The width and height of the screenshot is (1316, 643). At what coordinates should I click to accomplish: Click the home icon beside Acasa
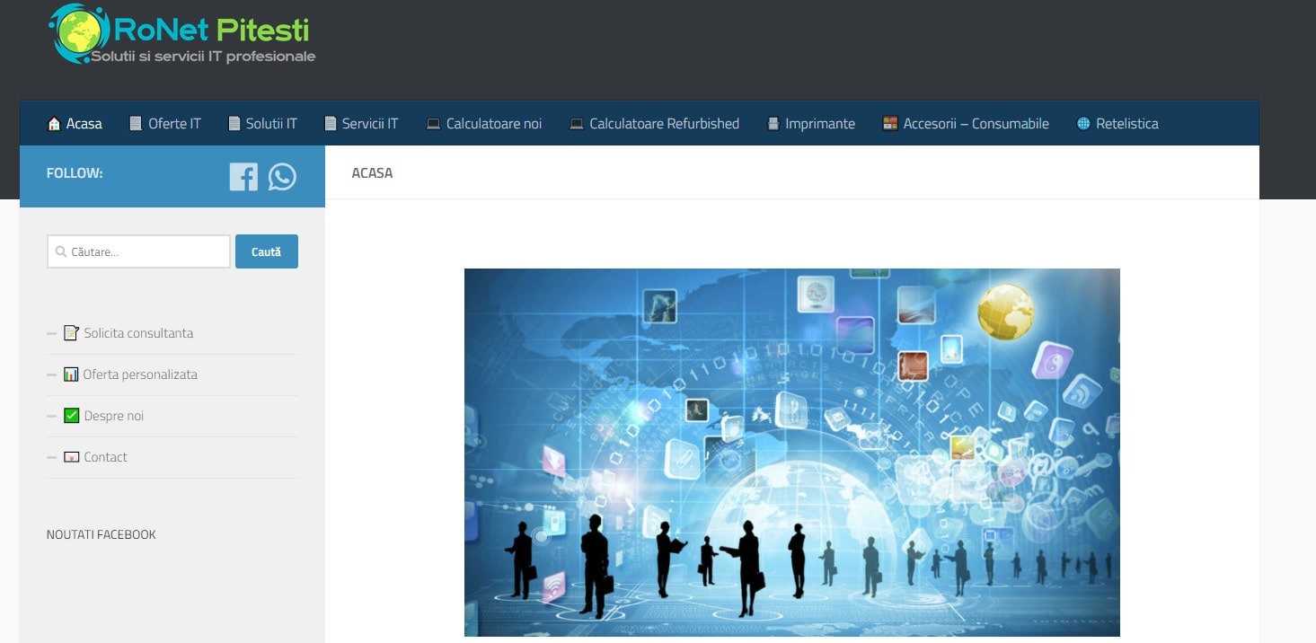[x=54, y=124]
